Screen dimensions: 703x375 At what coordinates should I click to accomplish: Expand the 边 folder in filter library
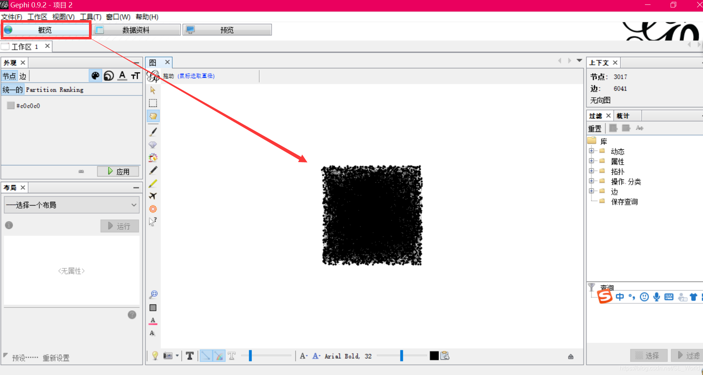click(x=591, y=191)
